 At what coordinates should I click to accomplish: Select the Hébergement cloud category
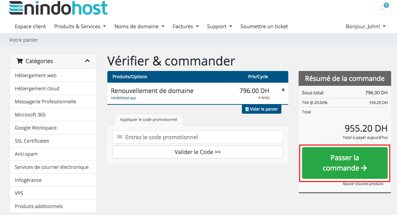tap(53, 89)
